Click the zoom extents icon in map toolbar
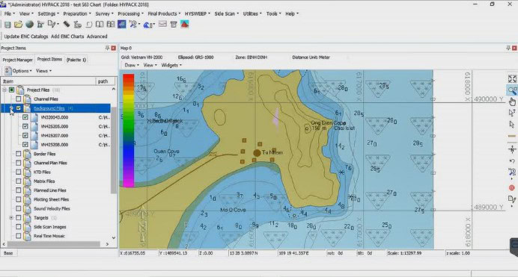The width and height of the screenshot is (518, 277). (512, 78)
